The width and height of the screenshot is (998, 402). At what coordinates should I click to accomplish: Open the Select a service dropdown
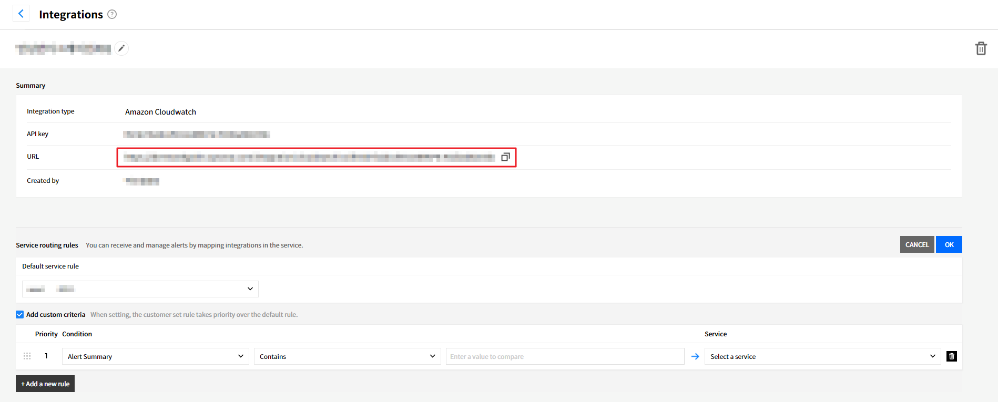(x=822, y=356)
